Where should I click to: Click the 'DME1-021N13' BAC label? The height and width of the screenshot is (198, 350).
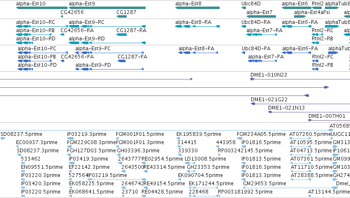tap(286, 108)
